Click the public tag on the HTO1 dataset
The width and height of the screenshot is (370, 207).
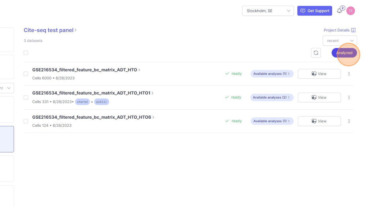(101, 102)
